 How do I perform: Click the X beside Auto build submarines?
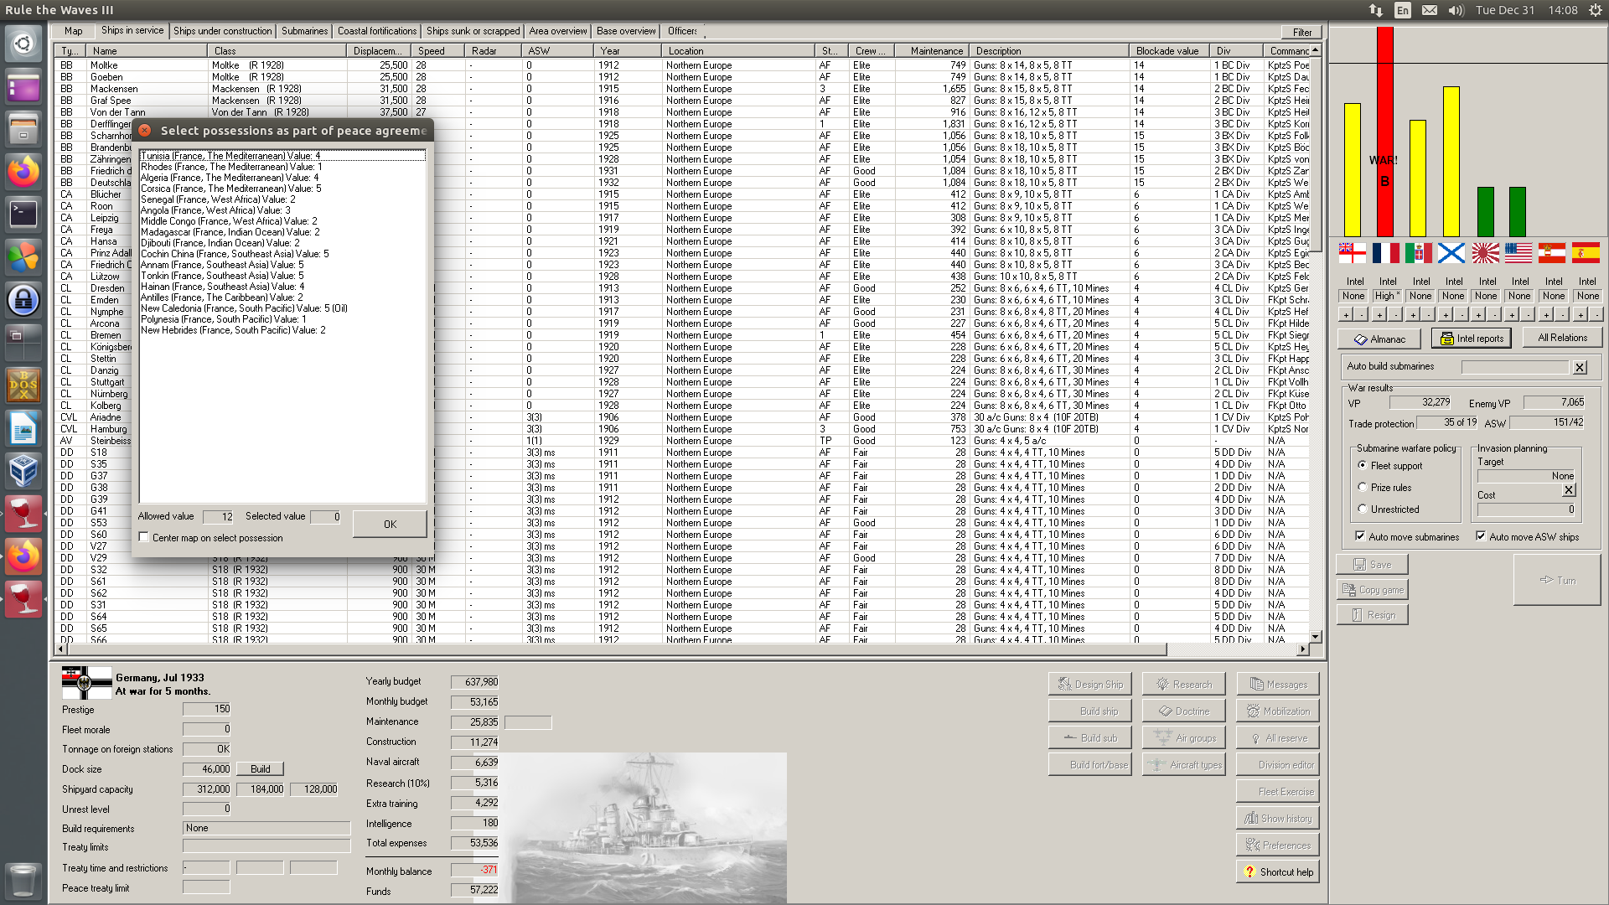(1580, 367)
